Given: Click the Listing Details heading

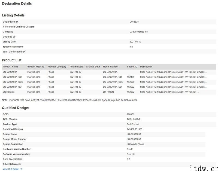Looking at the screenshot, I should (x=13, y=15).
